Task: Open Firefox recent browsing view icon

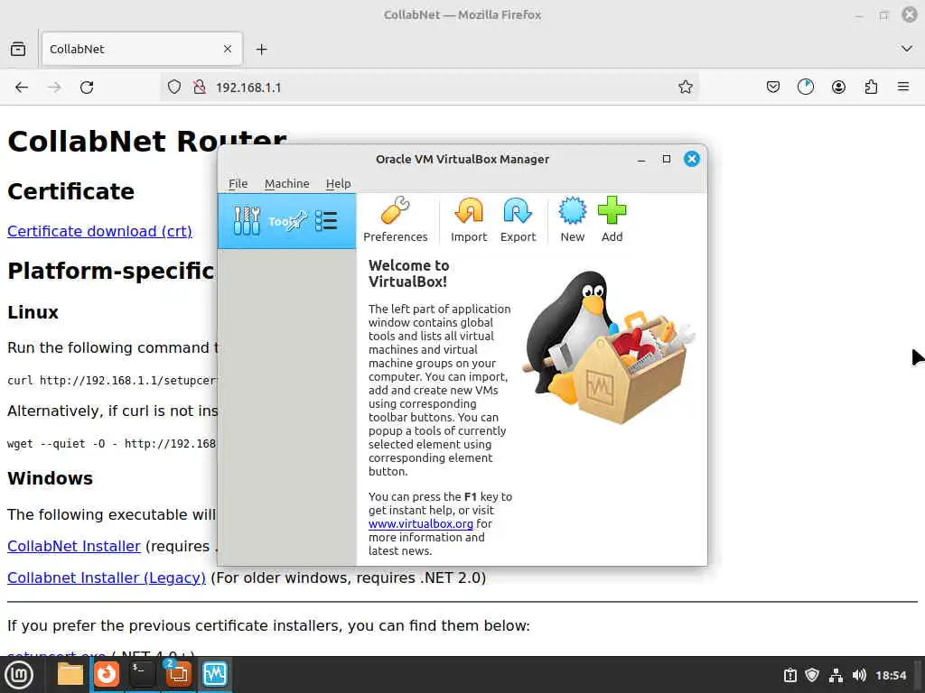Action: coord(18,49)
